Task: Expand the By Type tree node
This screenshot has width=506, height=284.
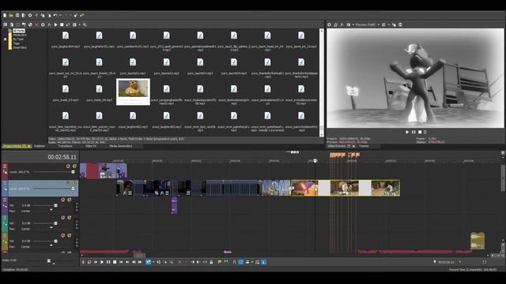Action: pyautogui.click(x=6, y=39)
